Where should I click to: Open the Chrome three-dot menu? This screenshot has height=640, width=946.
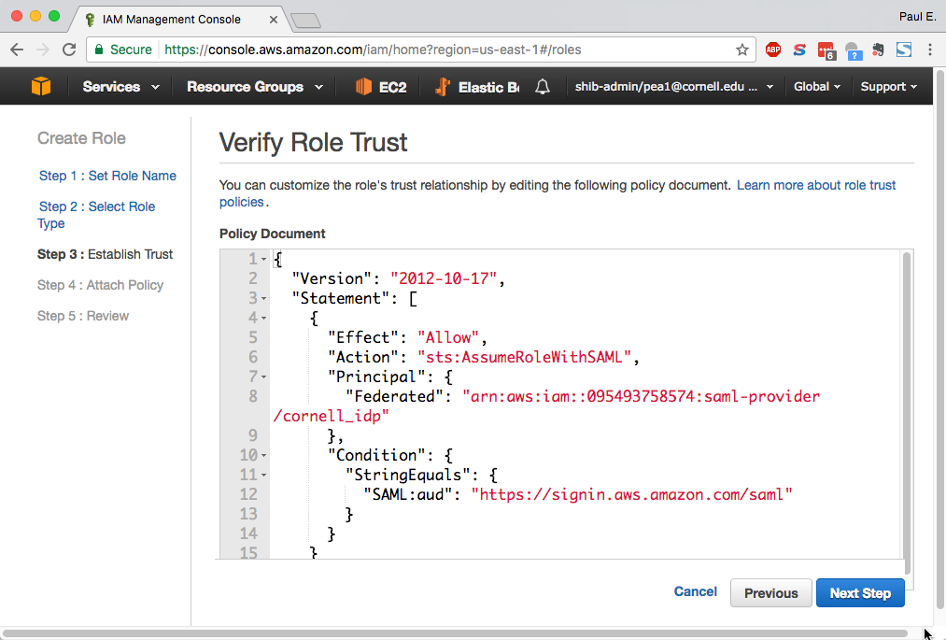click(930, 50)
